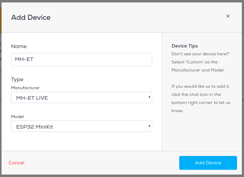Cancel the Add Device dialog
Viewport: 244px width, 177px height.
tap(16, 163)
